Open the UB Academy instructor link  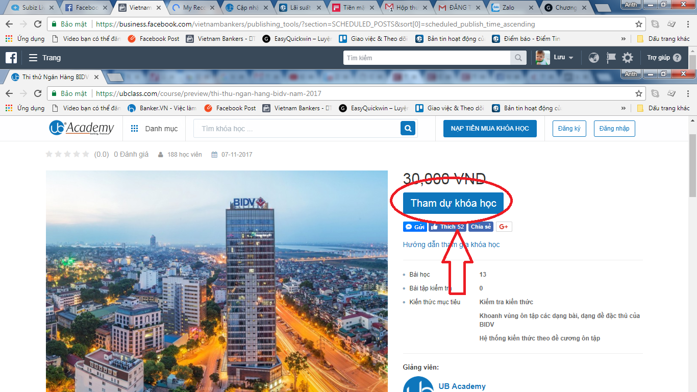pos(462,386)
